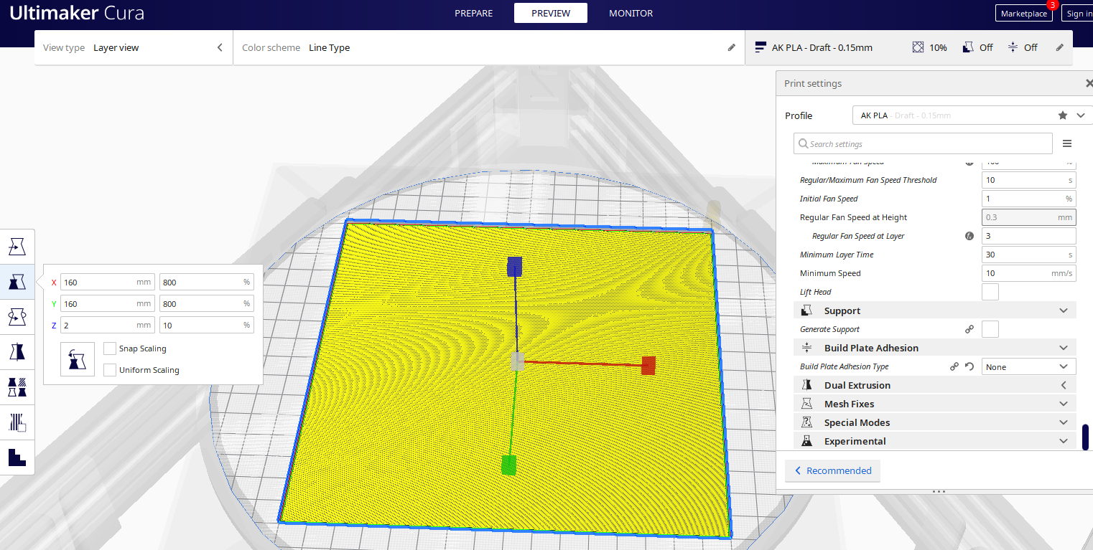Open the Line Type color scheme selector
This screenshot has width=1093, height=550.
pyautogui.click(x=489, y=47)
